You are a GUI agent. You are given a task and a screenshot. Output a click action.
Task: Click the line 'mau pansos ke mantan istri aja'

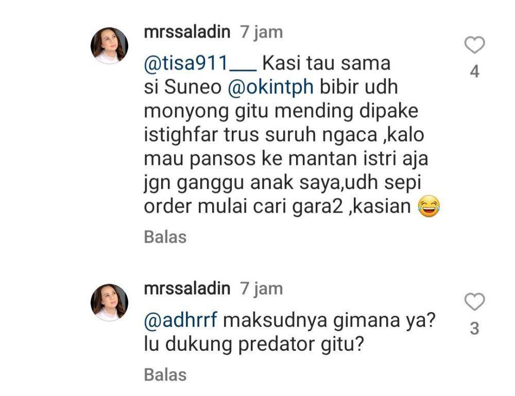[x=286, y=159]
